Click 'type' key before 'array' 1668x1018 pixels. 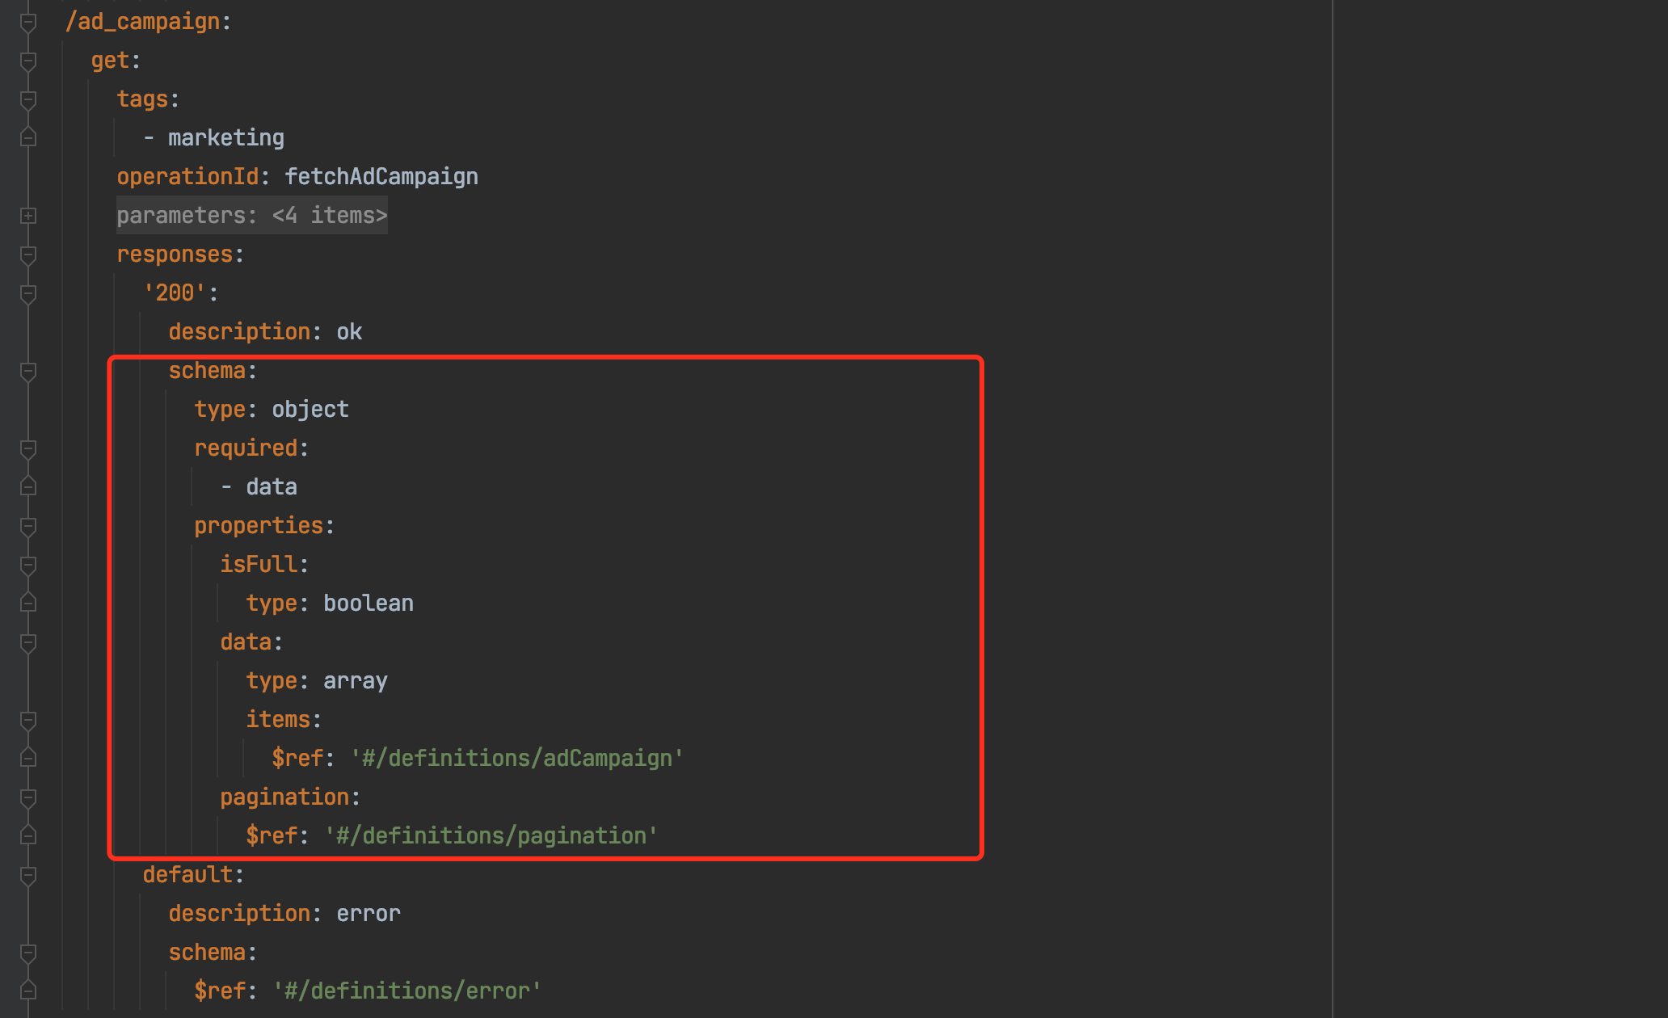click(272, 681)
